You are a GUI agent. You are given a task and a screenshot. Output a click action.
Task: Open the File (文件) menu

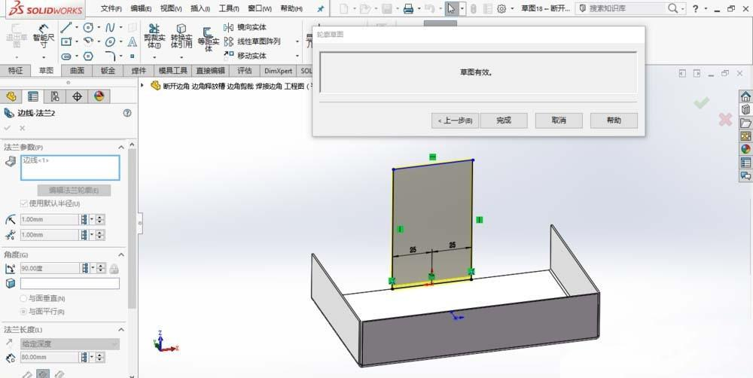pos(111,8)
